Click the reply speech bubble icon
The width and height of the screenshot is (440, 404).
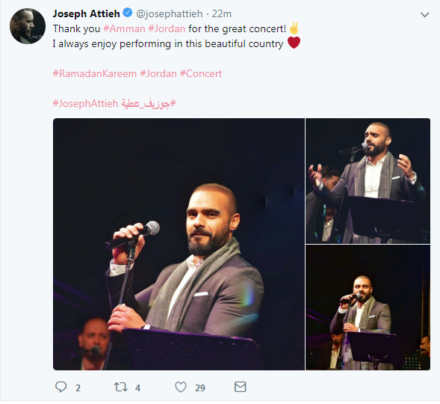pyautogui.click(x=61, y=387)
